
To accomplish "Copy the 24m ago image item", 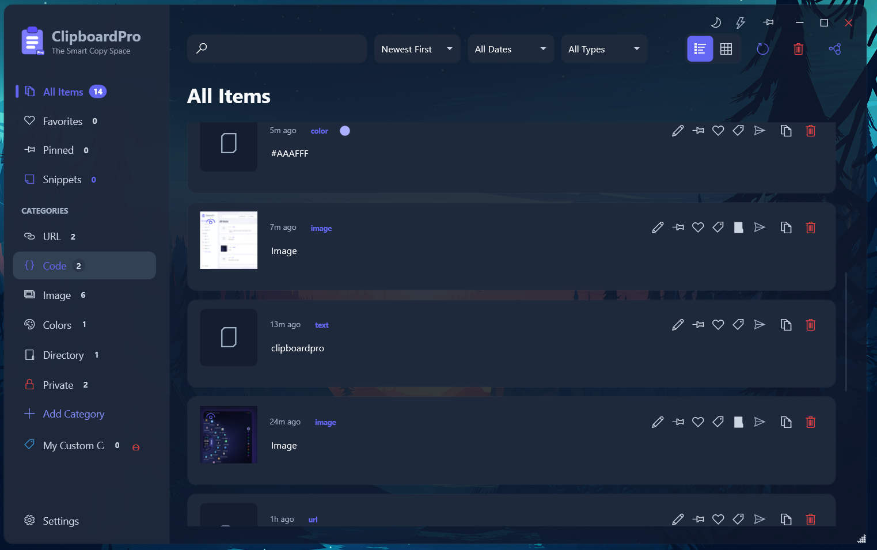I will pyautogui.click(x=786, y=422).
